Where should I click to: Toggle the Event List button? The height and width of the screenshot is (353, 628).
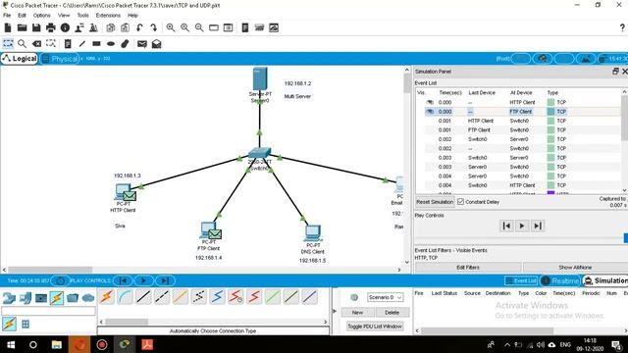click(x=521, y=281)
